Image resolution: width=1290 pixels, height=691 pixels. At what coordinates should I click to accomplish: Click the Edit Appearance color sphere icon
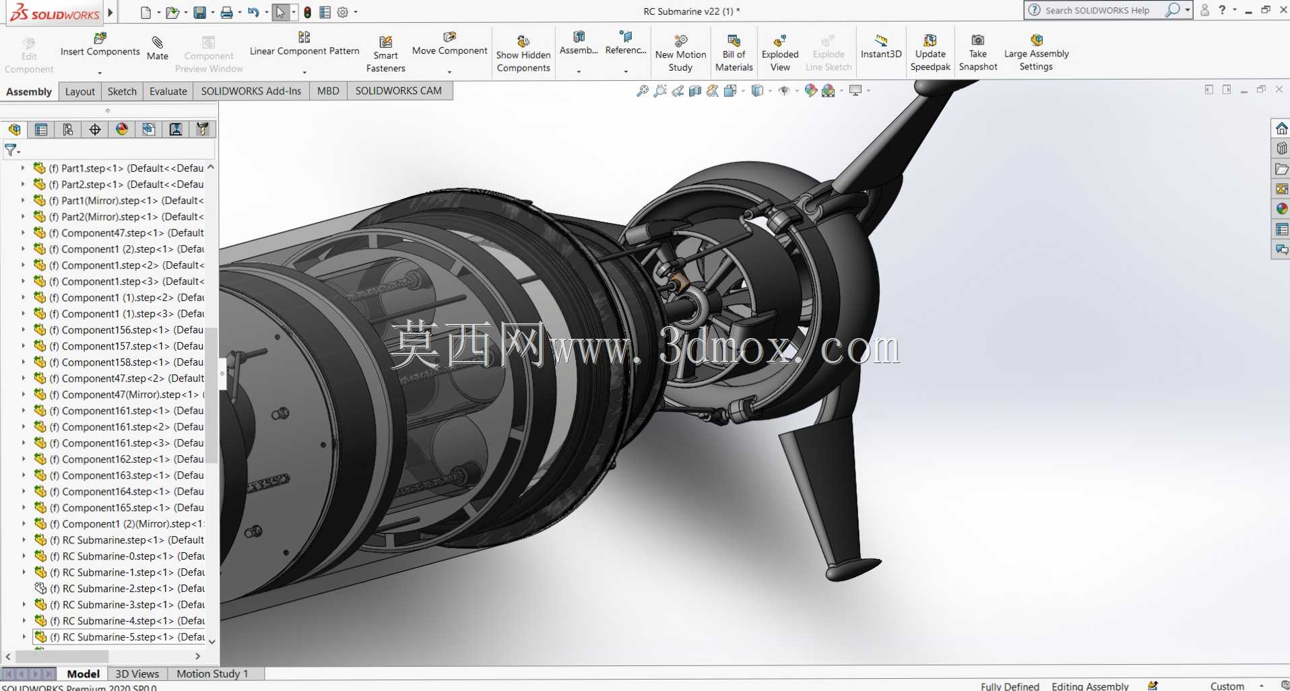(x=810, y=91)
